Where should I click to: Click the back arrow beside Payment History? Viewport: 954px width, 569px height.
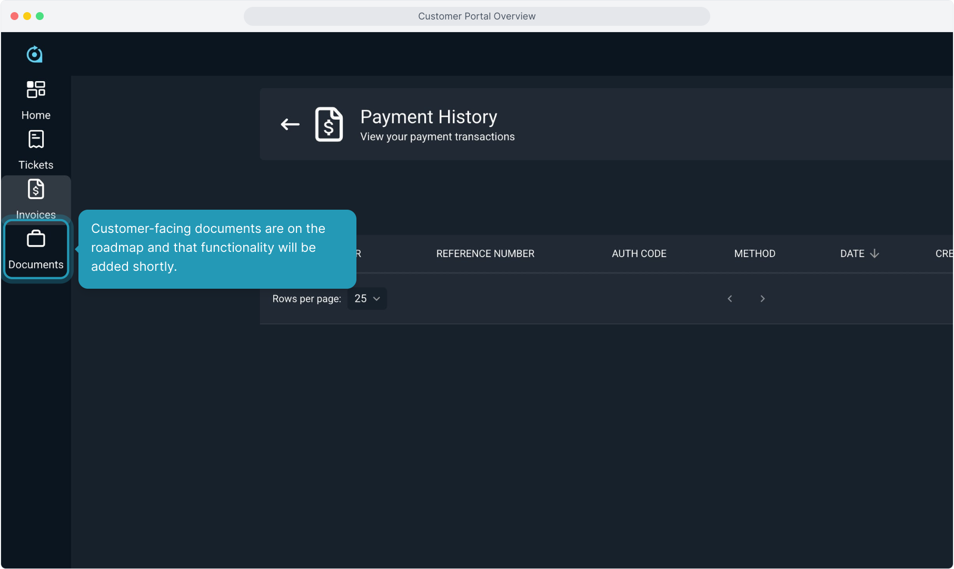click(x=290, y=124)
